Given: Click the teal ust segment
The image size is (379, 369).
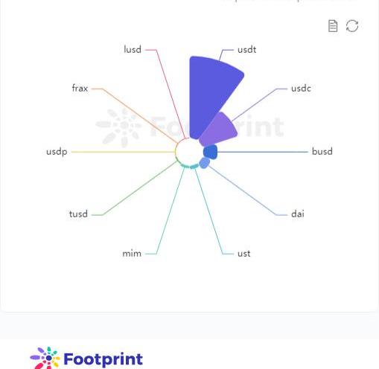Looking at the screenshot, I should tap(194, 167).
